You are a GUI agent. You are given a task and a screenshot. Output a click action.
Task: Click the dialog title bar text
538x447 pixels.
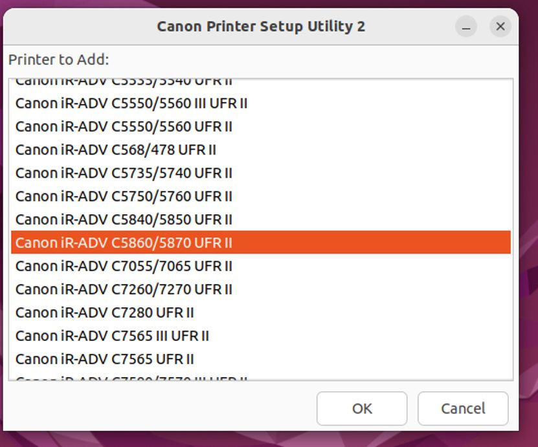coord(261,27)
